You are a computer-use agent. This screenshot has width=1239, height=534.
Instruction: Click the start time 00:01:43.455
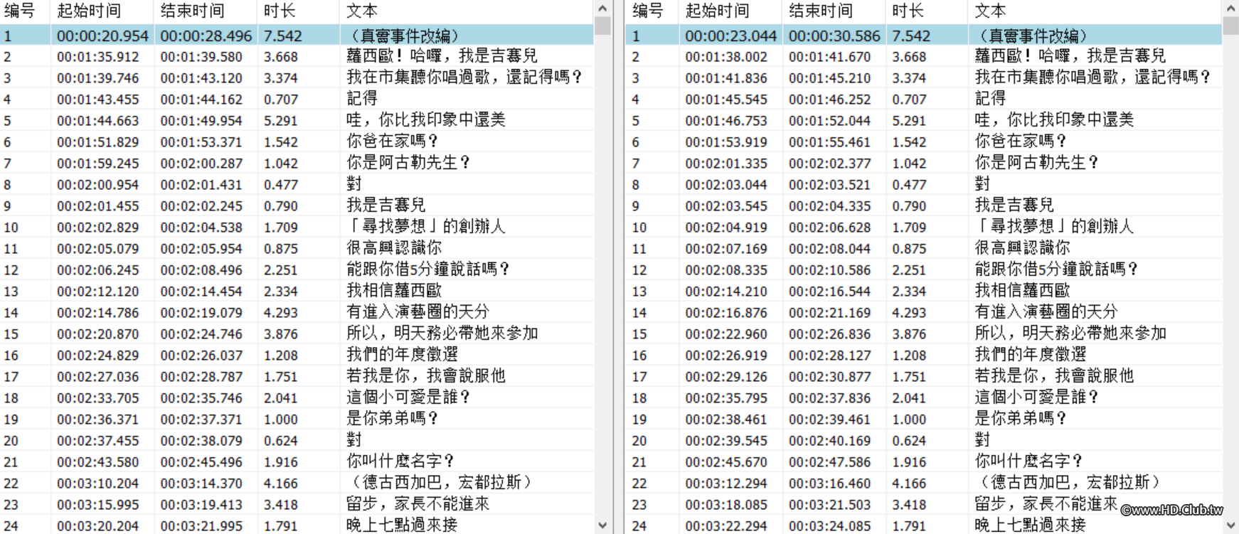click(98, 100)
